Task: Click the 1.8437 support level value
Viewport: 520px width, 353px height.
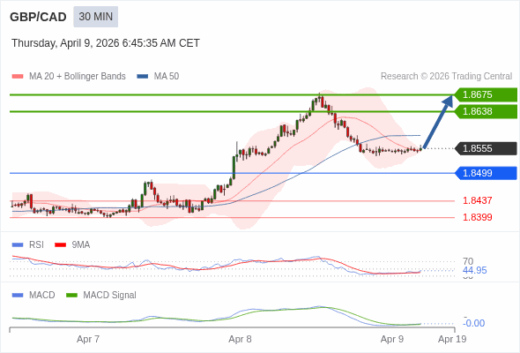Action: point(478,200)
